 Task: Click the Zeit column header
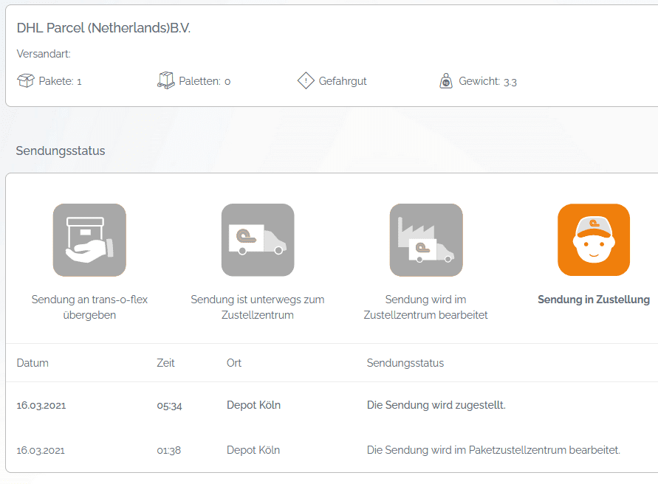coord(166,363)
